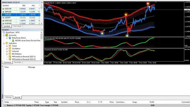Viewport: 190px width, 107px height.
Task: Click the Forex4Live Reversal 2020 (1) indicator icon
Action: click(10, 56)
